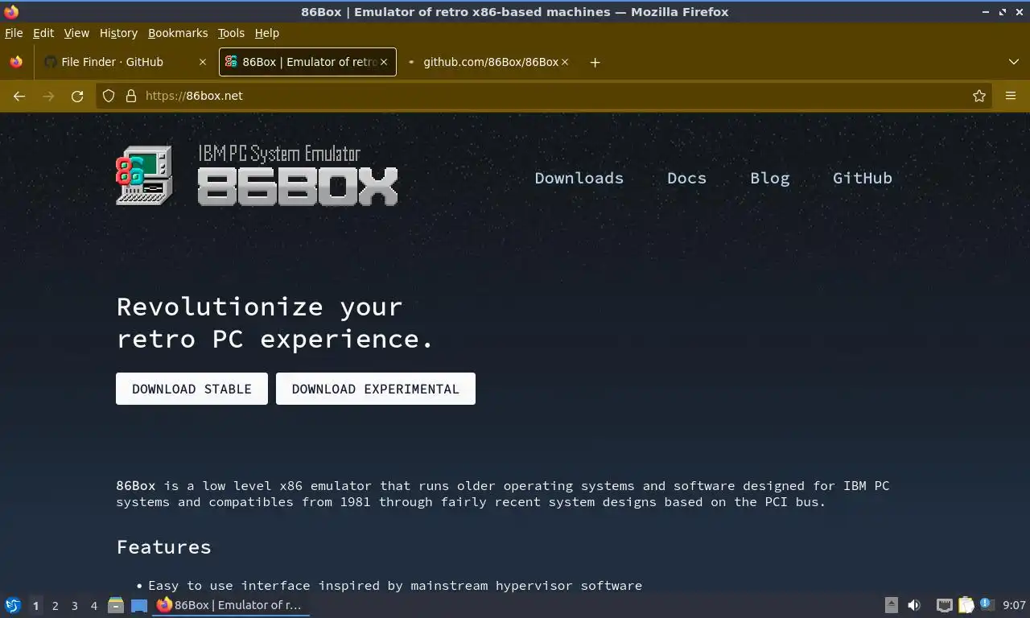Open the Downloads page link
Screen dimensions: 1030x618
(579, 178)
